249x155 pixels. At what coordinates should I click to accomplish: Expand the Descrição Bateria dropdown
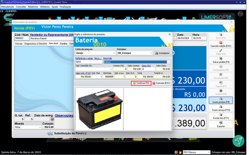click(169, 62)
